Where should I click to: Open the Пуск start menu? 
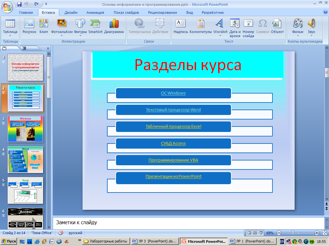coord(9,241)
